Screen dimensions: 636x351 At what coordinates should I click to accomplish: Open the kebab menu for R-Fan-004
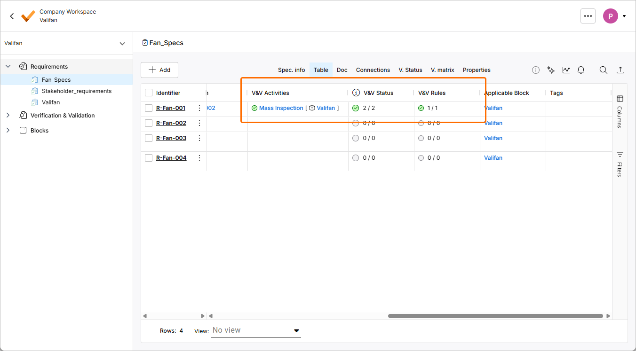[199, 158]
